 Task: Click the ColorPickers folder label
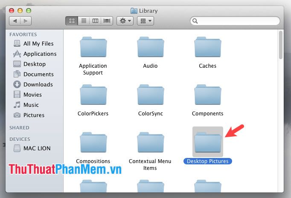tap(93, 113)
